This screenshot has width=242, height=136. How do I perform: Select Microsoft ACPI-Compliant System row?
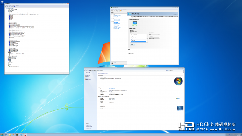(15, 35)
